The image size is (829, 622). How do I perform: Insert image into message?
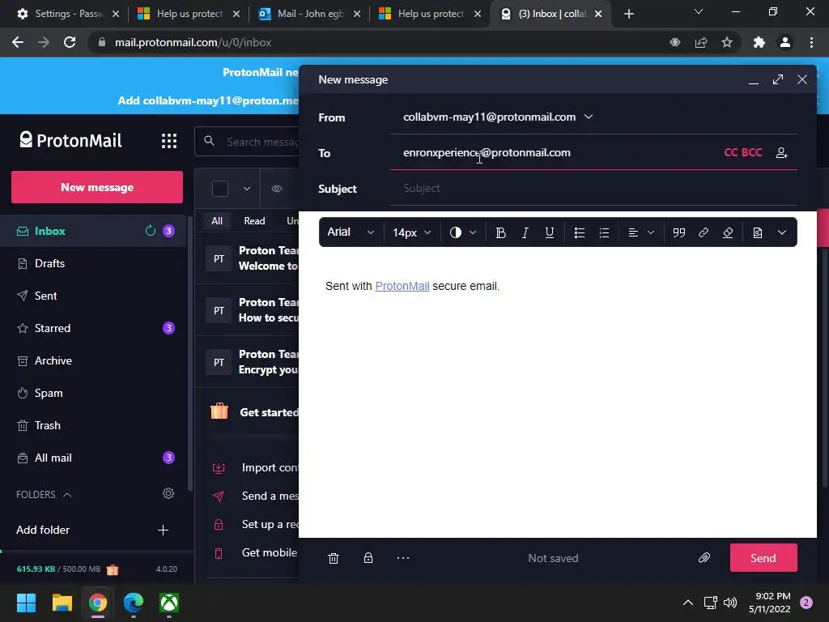pos(758,232)
